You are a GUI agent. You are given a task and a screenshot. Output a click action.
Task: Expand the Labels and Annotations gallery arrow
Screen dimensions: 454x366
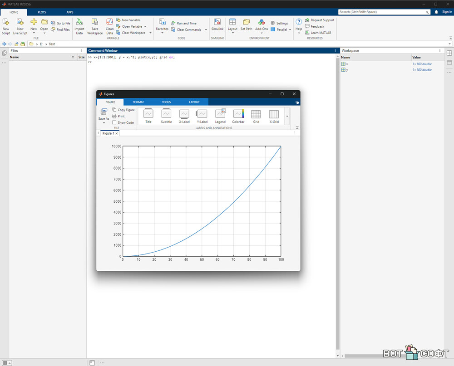tap(287, 117)
